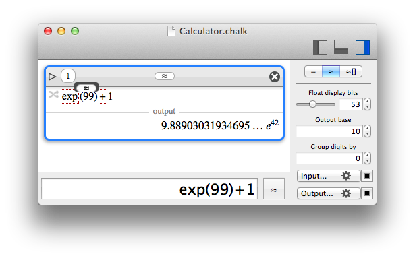
Task: Click the ≈ pill in entry header
Action: (x=165, y=76)
